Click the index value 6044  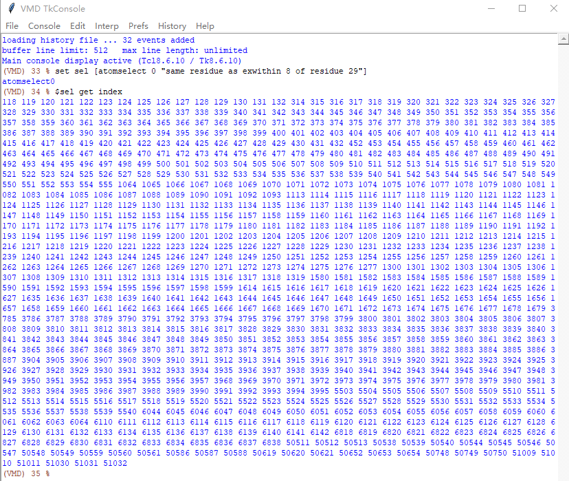(151, 412)
